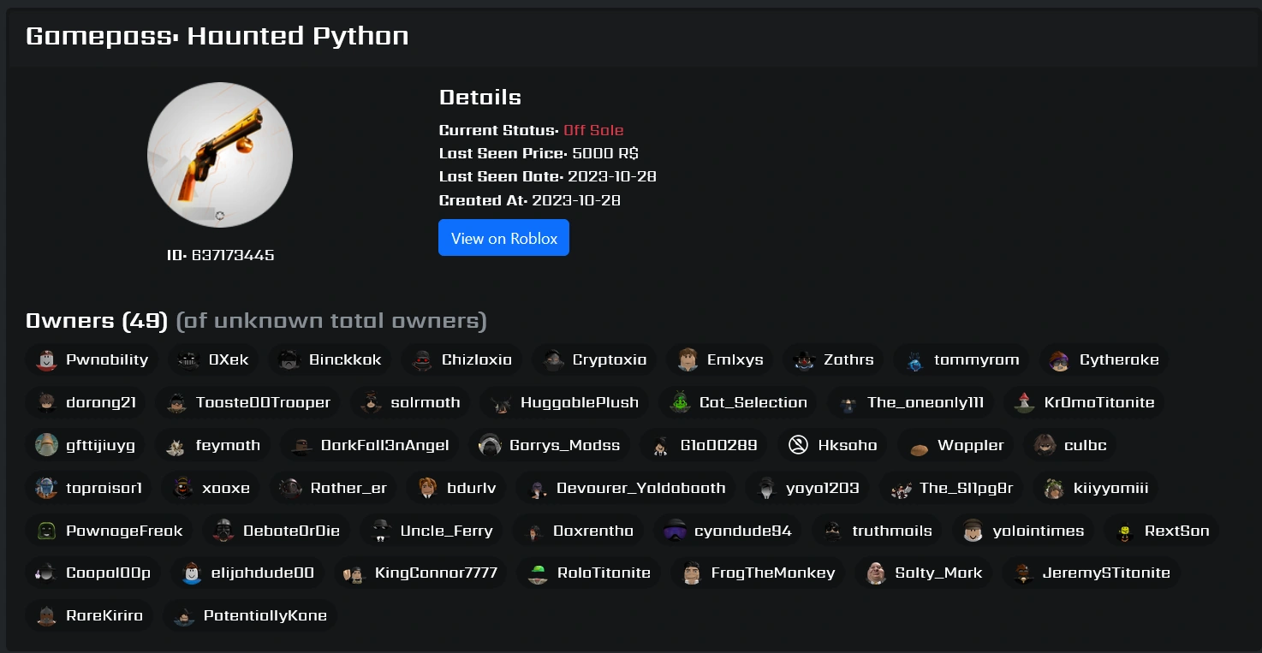1262x653 pixels.
Task: Click The_oneonly111's avatar icon
Action: tap(848, 403)
